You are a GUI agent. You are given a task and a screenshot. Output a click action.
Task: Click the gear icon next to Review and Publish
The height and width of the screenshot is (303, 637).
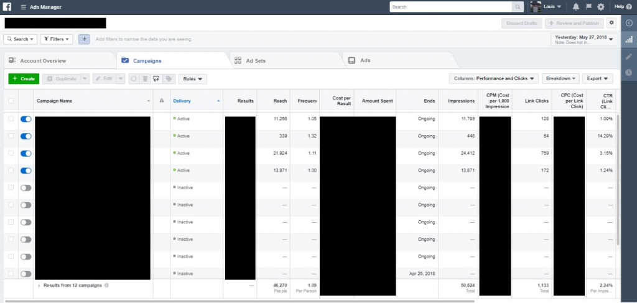point(611,23)
